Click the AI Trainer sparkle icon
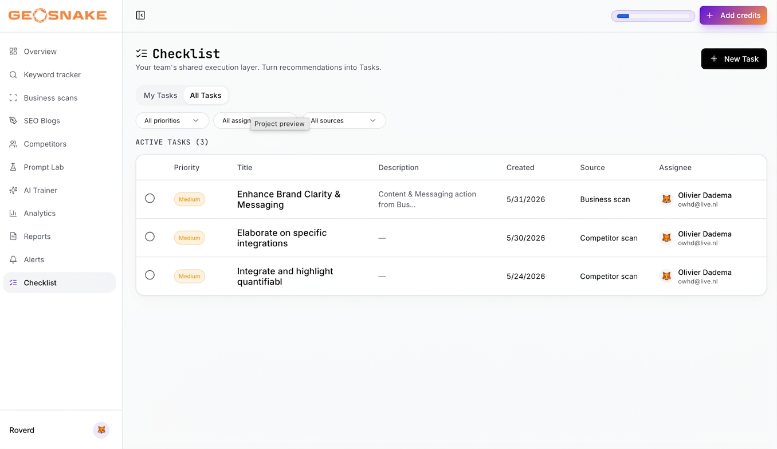 tap(13, 190)
